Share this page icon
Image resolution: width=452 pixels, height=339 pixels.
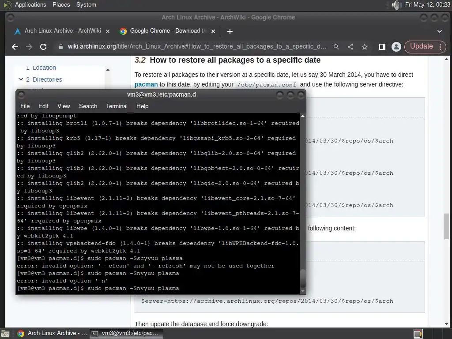click(350, 47)
